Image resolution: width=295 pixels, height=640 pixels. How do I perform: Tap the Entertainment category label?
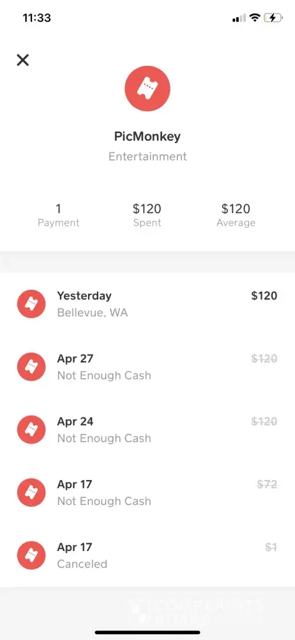(147, 156)
